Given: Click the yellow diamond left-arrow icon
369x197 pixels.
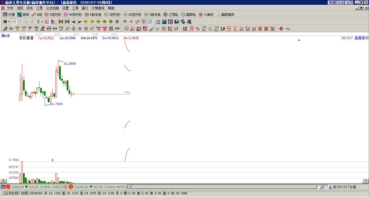Looking at the screenshot, I should (86, 22).
